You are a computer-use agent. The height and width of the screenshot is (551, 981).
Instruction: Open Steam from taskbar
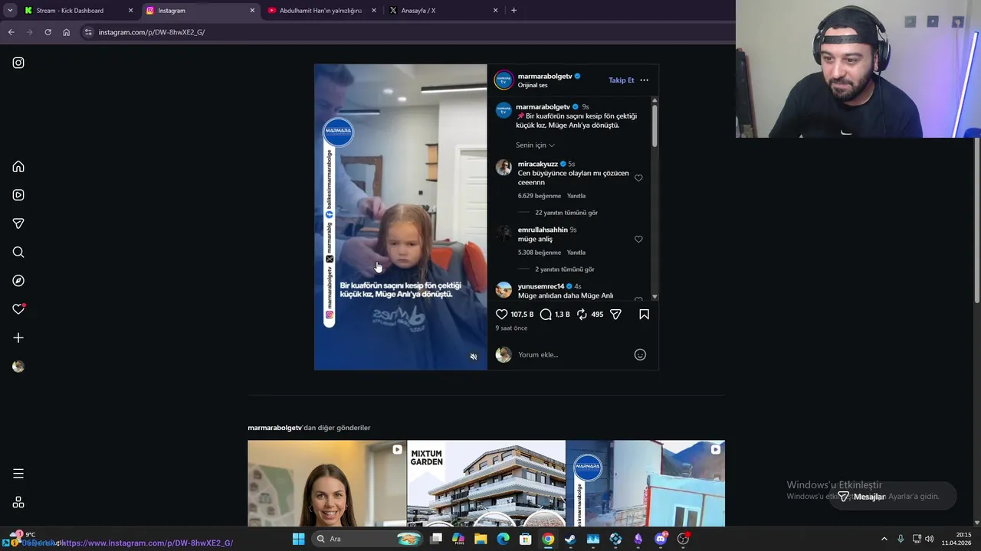pos(570,539)
